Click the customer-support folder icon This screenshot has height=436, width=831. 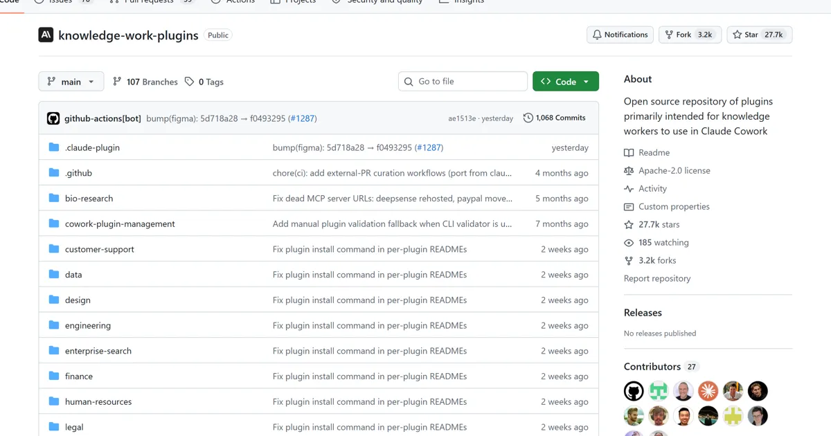point(54,249)
